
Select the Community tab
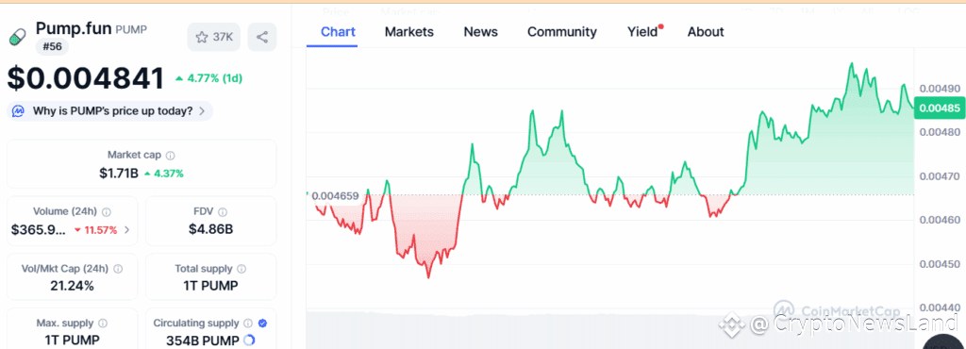(562, 32)
